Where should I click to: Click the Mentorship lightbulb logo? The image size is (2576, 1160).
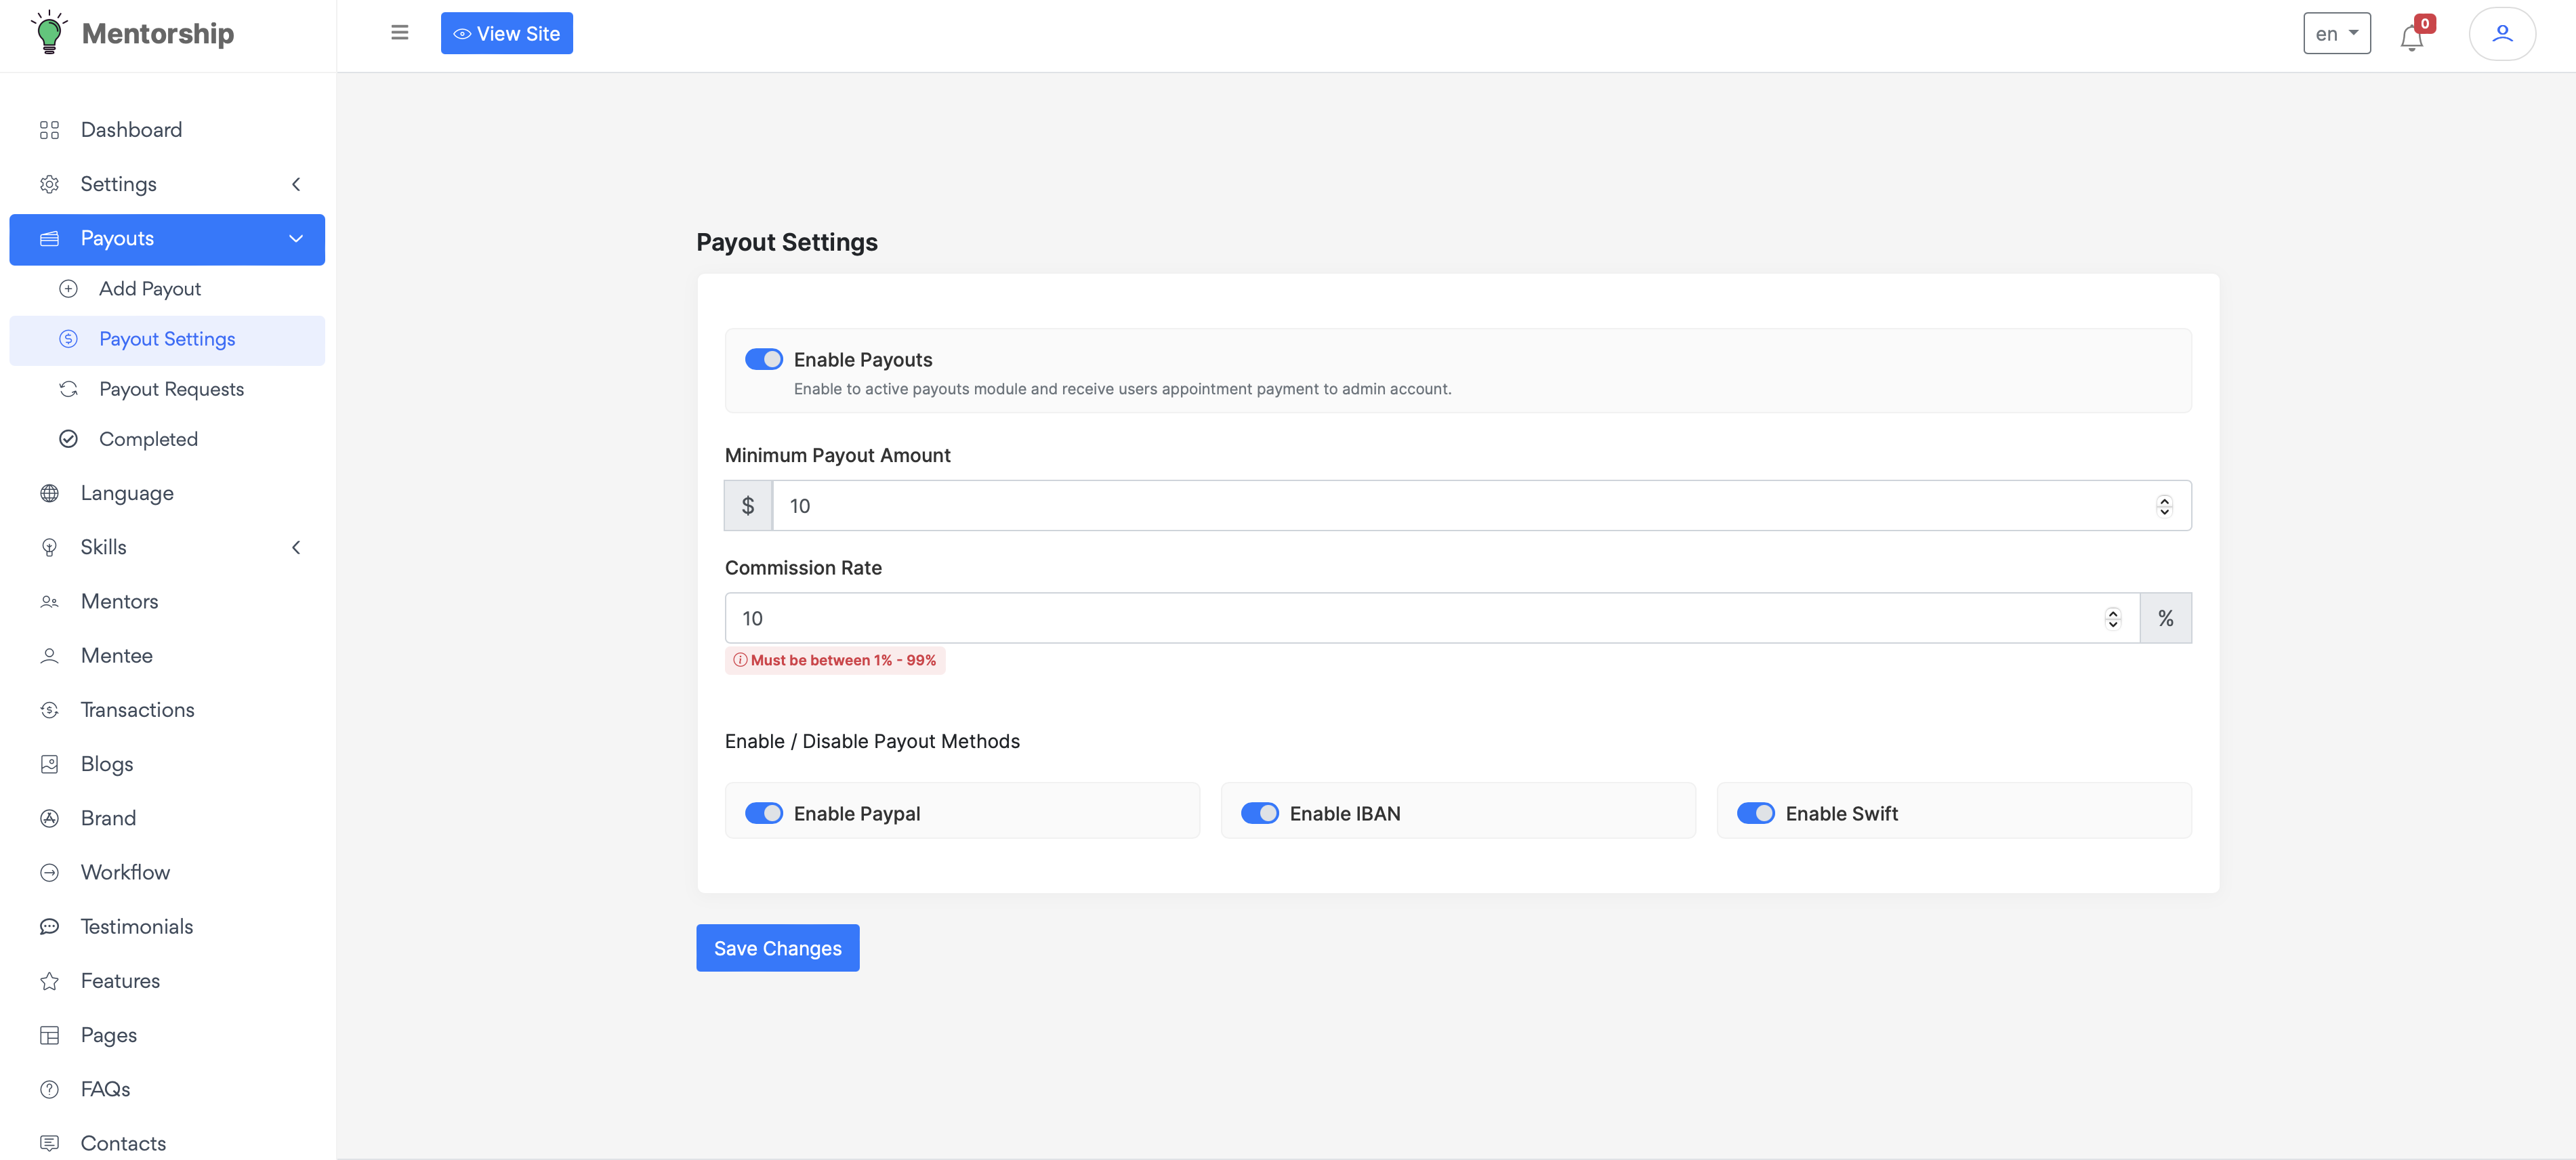point(48,33)
